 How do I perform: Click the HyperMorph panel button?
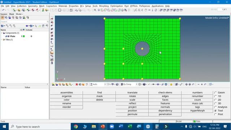point(197,110)
